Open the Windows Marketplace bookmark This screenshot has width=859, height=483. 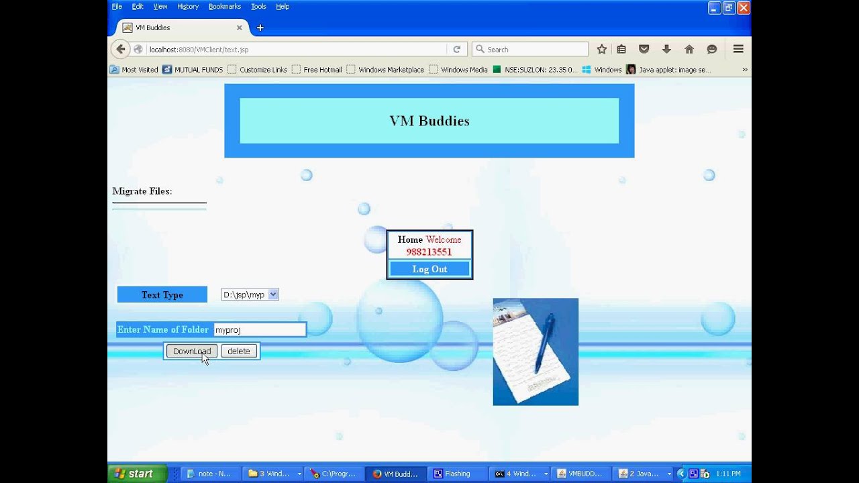point(385,70)
